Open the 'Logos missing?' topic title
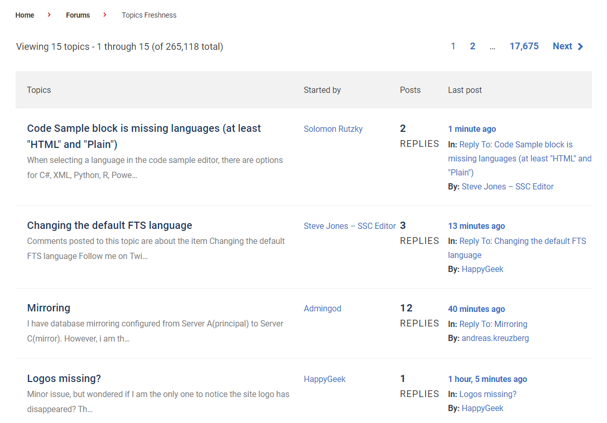 64,378
